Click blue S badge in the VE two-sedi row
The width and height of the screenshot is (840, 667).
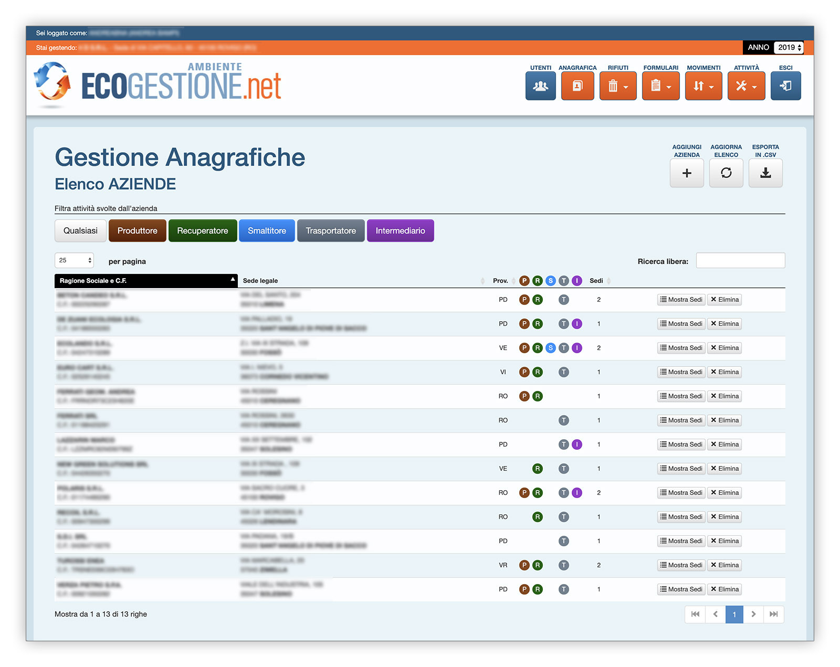pos(550,348)
